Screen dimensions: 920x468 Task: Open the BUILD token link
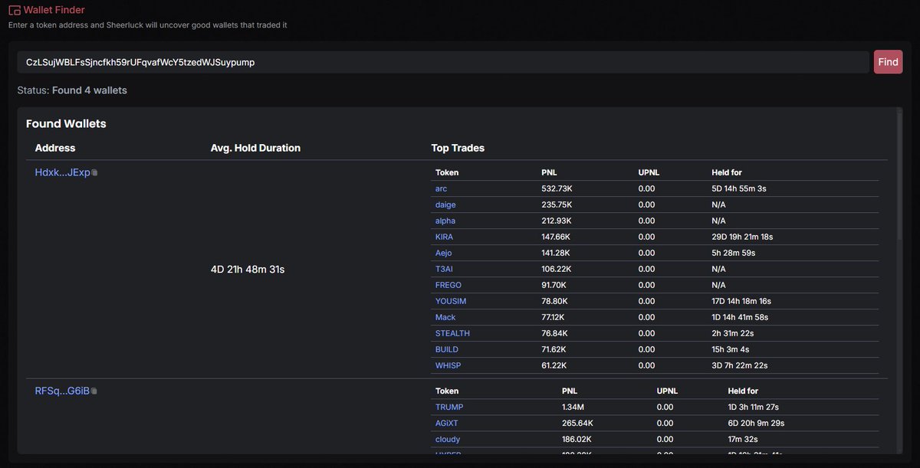[447, 349]
